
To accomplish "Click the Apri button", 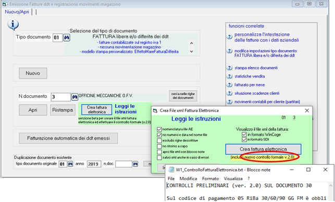I will point(33,110).
